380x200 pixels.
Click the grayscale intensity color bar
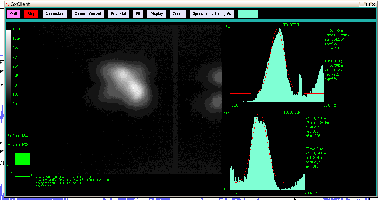8,67
